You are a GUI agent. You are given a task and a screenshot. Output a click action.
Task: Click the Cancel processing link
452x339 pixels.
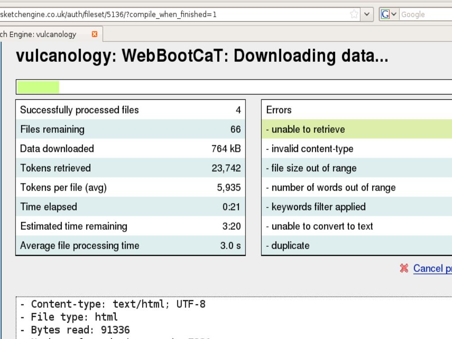coord(433,268)
